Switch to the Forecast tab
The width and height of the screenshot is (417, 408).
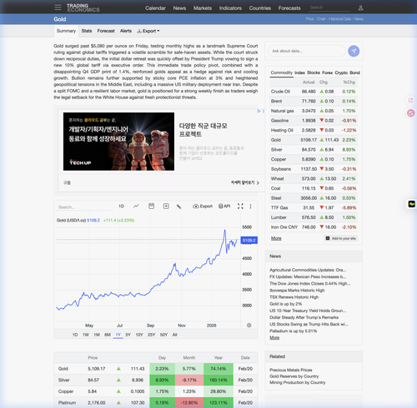tap(106, 31)
